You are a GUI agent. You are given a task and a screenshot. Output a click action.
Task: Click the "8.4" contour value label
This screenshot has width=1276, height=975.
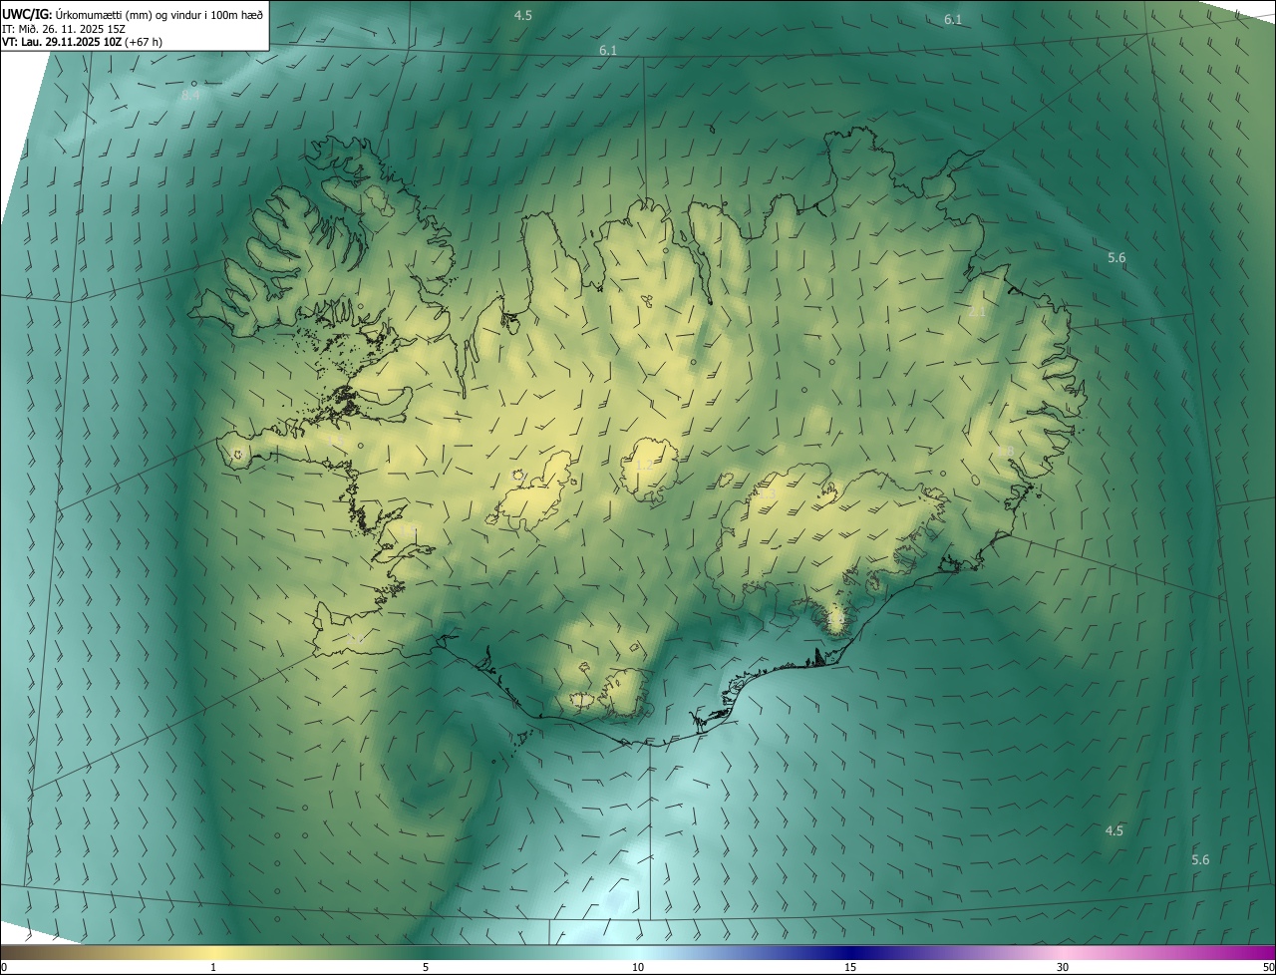coord(190,95)
